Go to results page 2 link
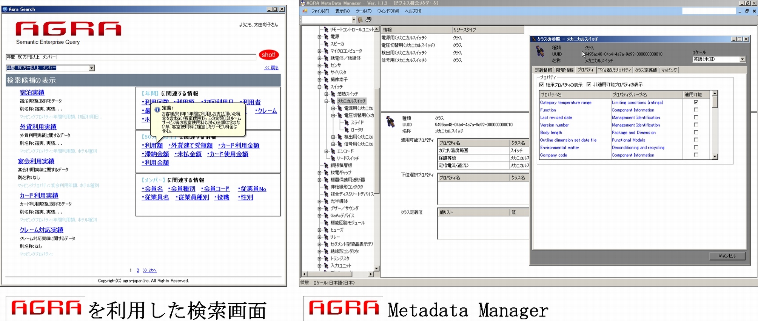 click(138, 270)
